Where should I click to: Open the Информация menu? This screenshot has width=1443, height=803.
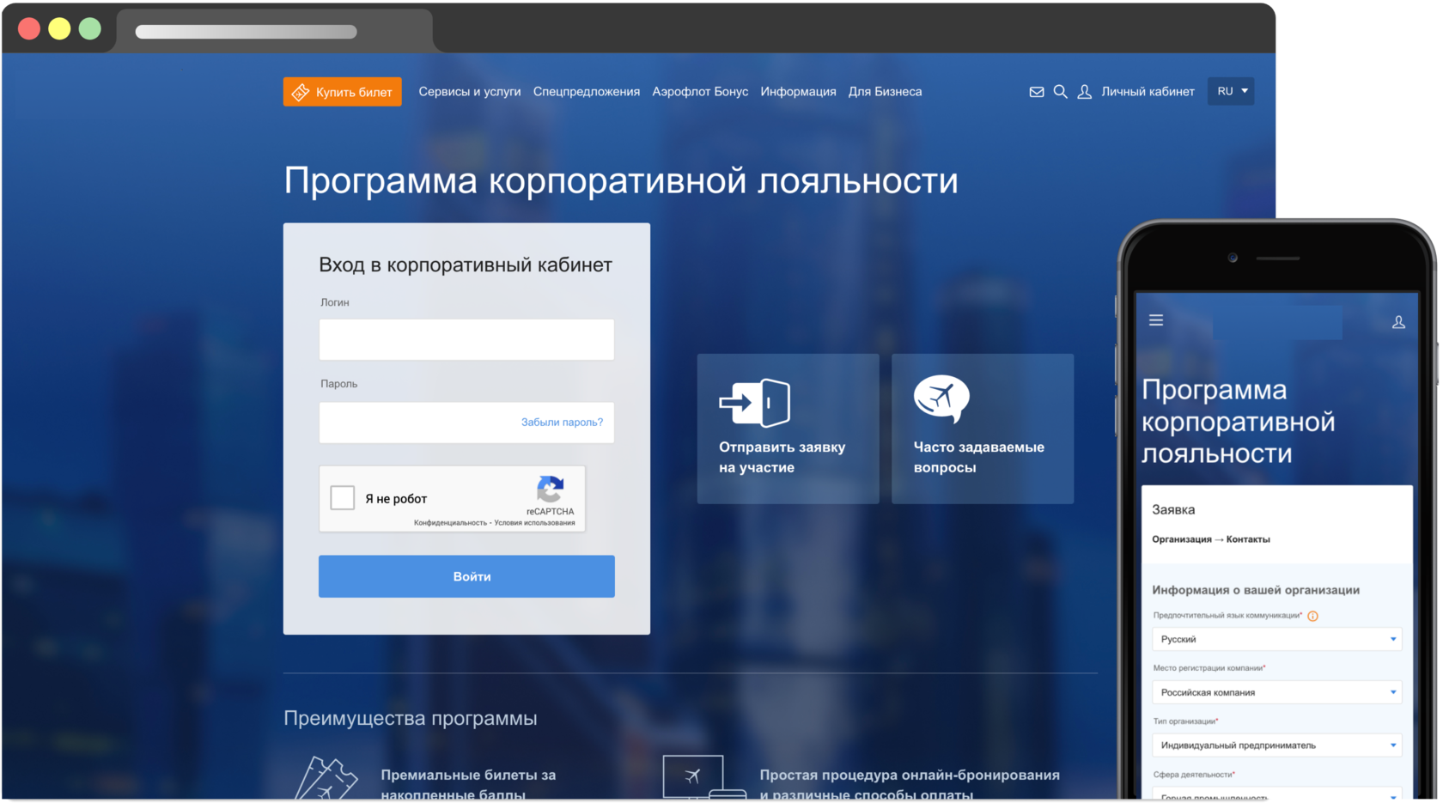[x=798, y=92]
